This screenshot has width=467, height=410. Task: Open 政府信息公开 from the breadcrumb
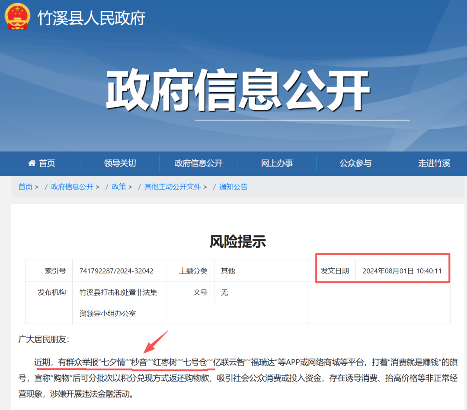[72, 187]
